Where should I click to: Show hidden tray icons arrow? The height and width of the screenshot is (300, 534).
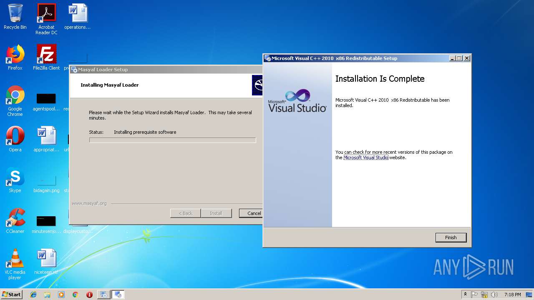[466, 295]
